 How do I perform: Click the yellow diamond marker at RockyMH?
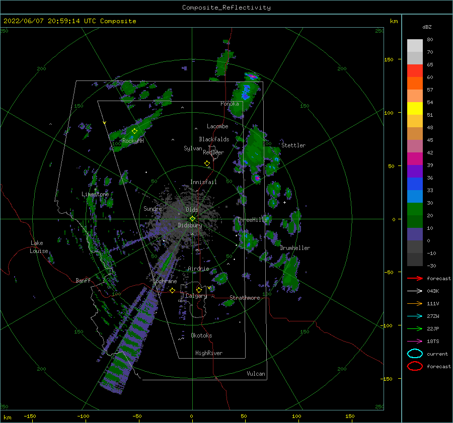pyautogui.click(x=134, y=131)
